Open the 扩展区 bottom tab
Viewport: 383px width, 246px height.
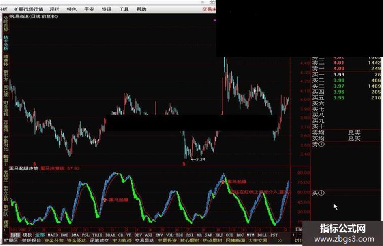pos(11,240)
